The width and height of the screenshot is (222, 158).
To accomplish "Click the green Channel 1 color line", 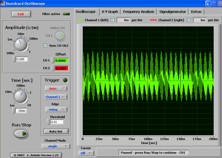I will 80,20.
